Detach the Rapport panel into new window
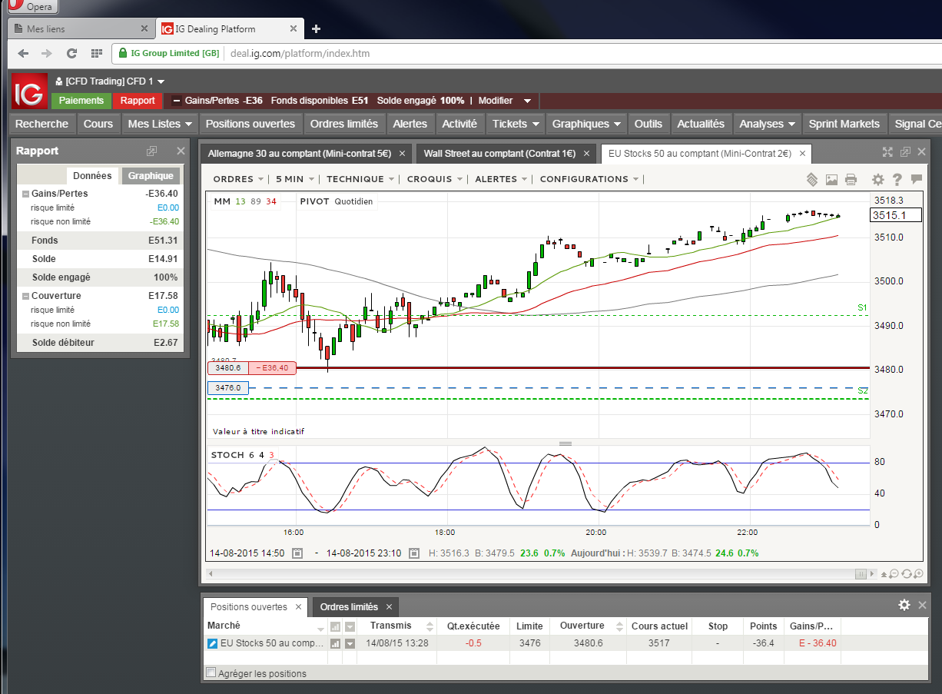 (x=152, y=151)
